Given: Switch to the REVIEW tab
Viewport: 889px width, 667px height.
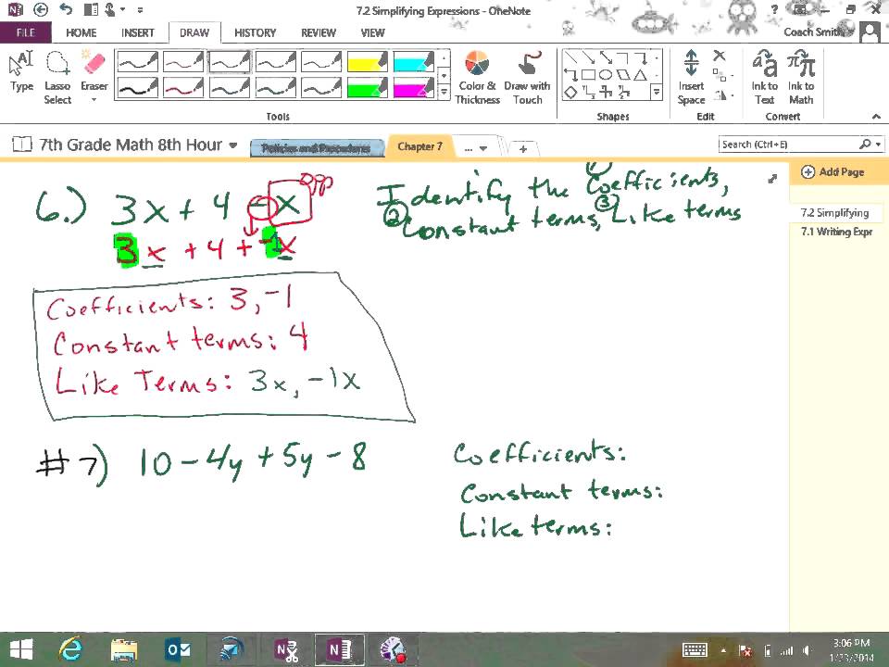Looking at the screenshot, I should [x=318, y=33].
